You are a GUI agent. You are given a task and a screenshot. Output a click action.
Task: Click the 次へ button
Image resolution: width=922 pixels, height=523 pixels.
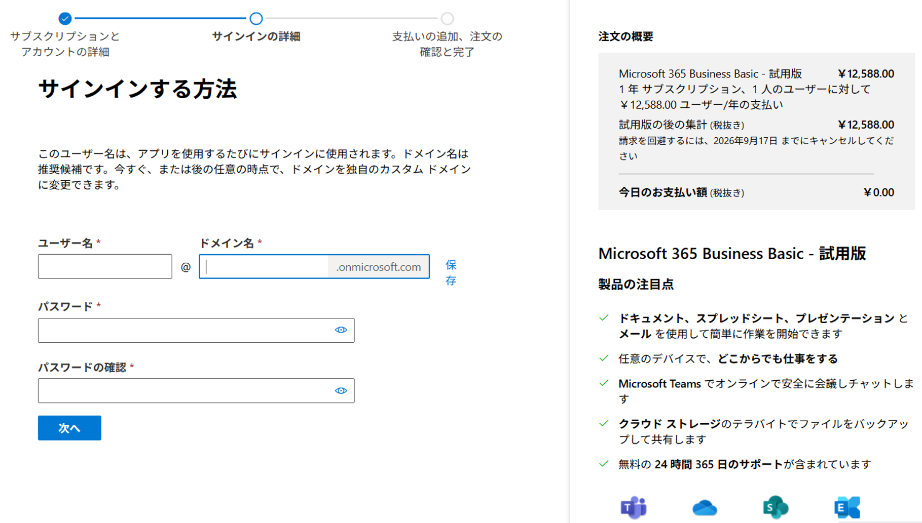click(69, 428)
